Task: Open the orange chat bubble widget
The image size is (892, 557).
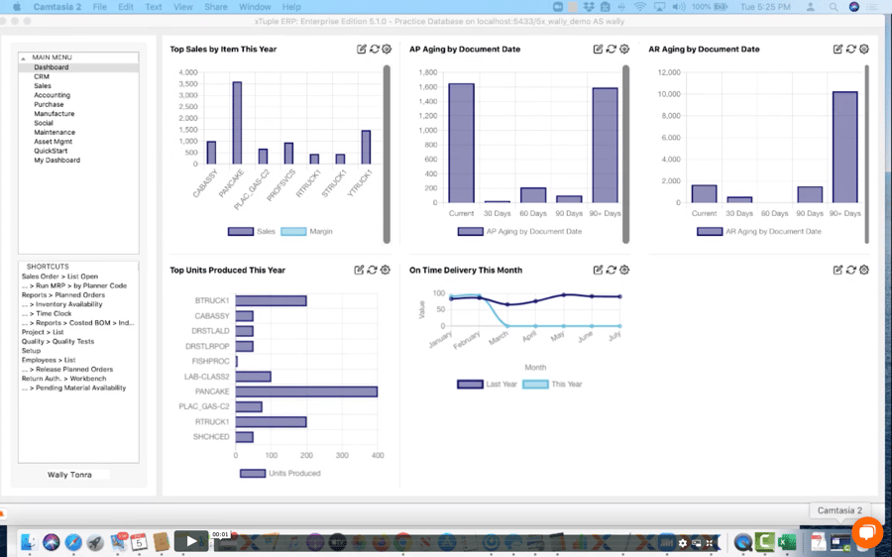Action: coord(866,532)
